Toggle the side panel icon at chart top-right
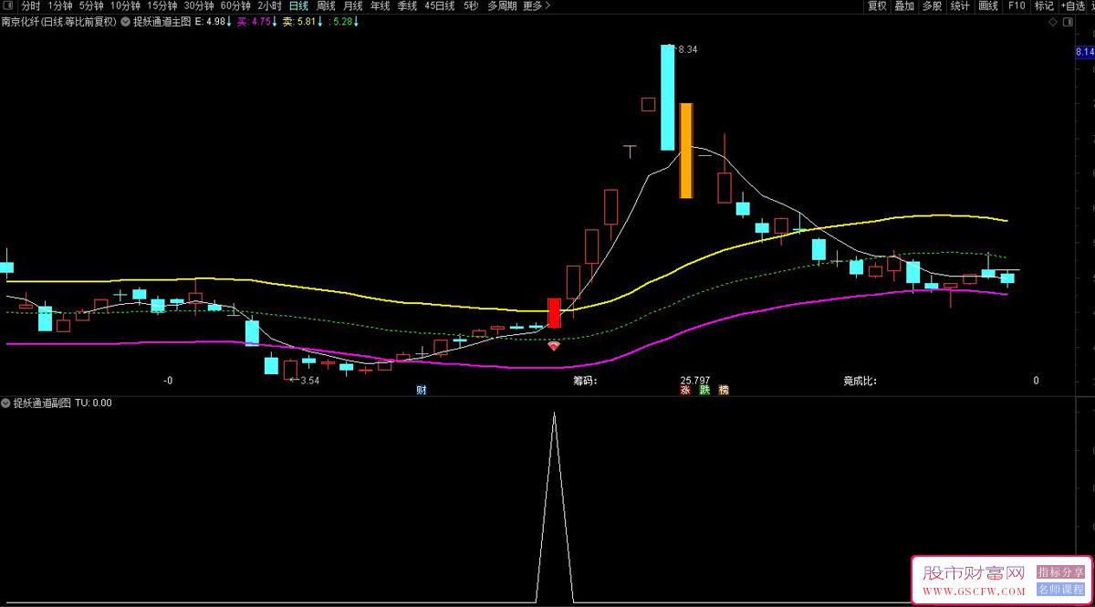This screenshot has height=607, width=1095. [1068, 21]
